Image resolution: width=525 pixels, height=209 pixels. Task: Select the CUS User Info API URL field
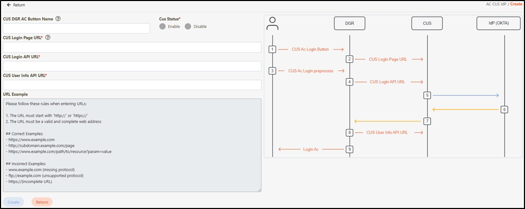pos(132,85)
